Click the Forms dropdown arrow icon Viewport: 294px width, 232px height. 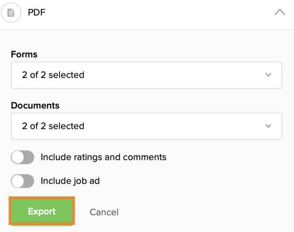[x=268, y=75]
